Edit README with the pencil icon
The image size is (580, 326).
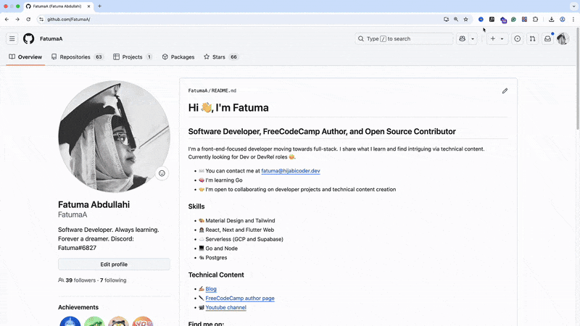[505, 91]
